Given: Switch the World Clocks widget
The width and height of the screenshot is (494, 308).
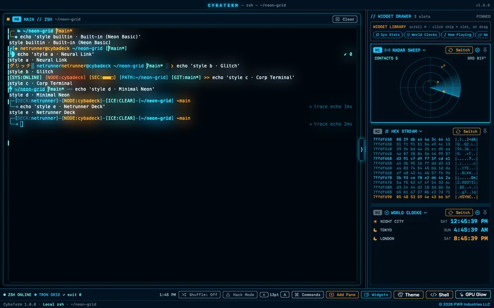Looking at the screenshot, I should tap(458, 213).
